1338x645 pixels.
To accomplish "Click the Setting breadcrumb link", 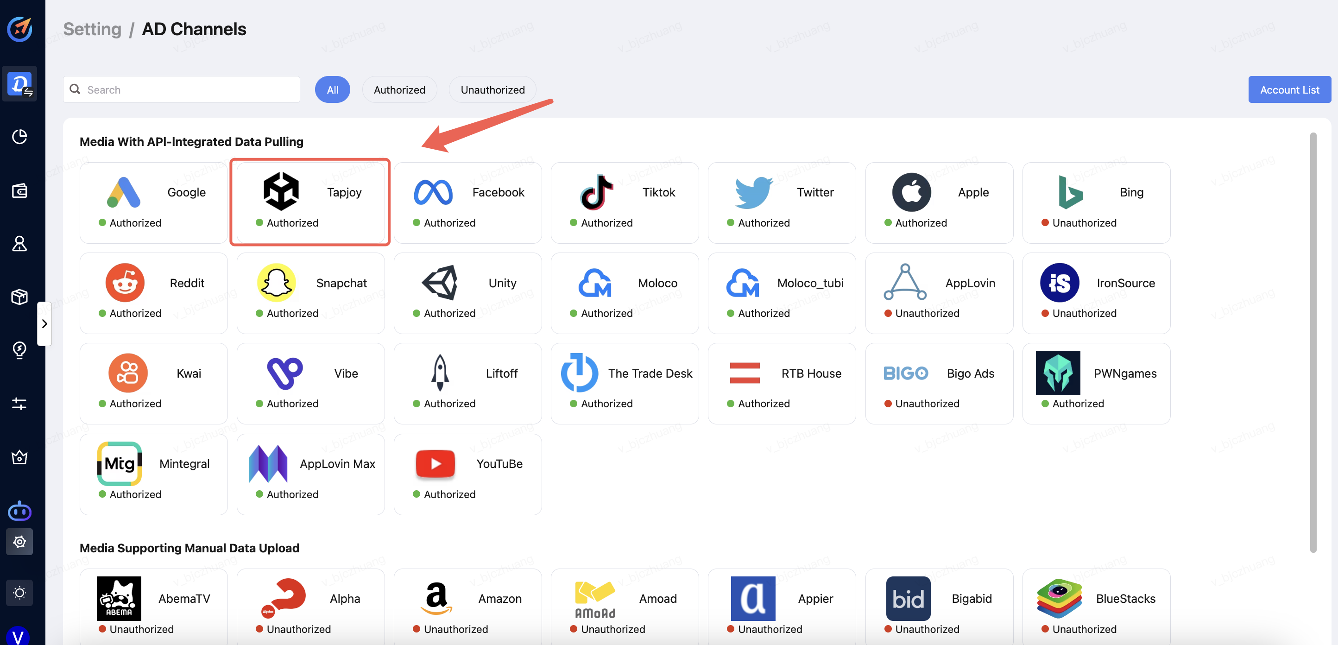I will (x=92, y=29).
